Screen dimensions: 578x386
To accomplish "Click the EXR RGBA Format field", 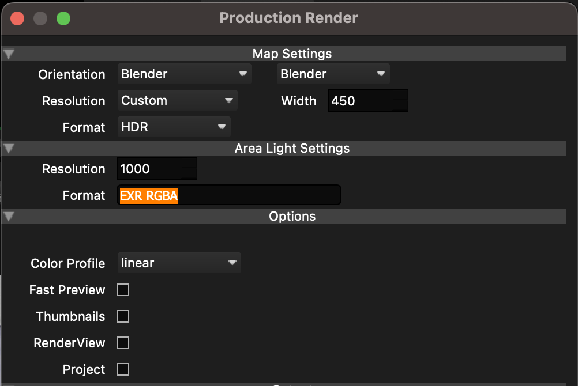I will click(228, 195).
